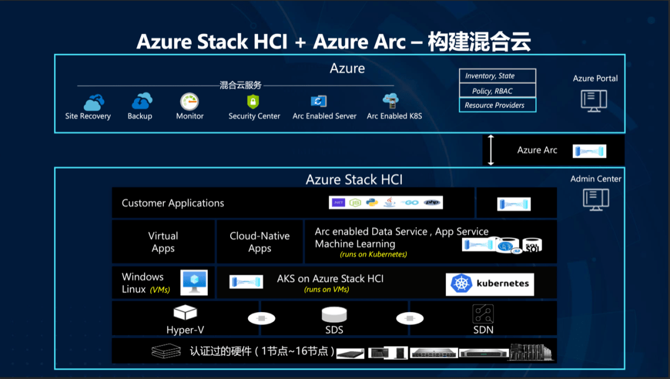Click the slide title Azure Stack HCI + Azure Arc
The image size is (670, 379).
pyautogui.click(x=334, y=42)
